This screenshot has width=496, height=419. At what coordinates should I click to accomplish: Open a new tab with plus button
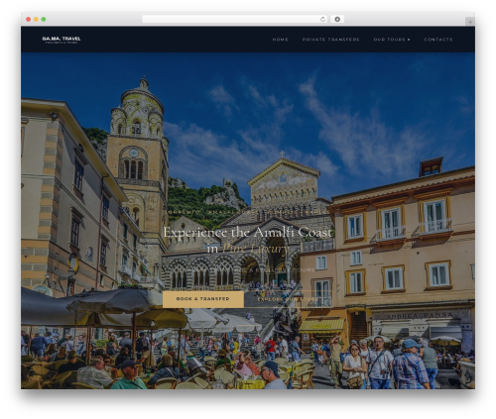pos(470,22)
